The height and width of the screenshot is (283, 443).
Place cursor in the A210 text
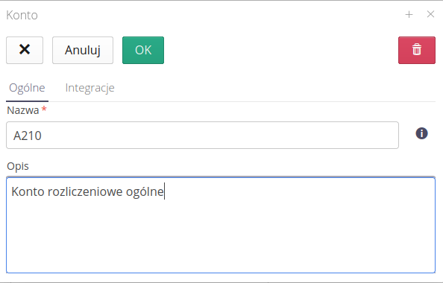tap(28, 136)
